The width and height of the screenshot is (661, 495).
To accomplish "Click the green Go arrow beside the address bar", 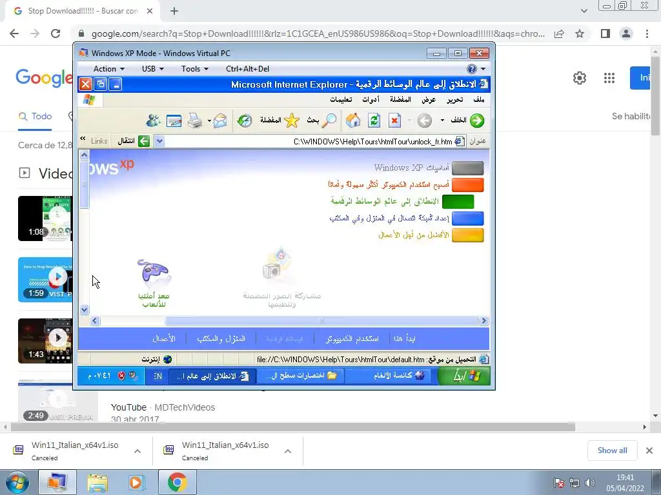I will [x=144, y=141].
